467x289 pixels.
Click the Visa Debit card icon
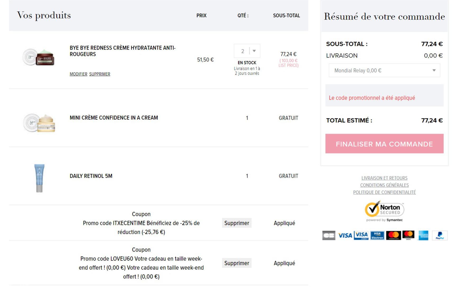[x=361, y=235]
